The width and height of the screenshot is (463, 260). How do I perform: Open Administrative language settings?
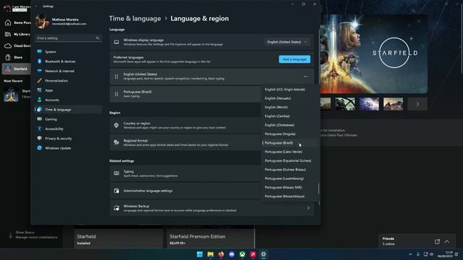185,191
